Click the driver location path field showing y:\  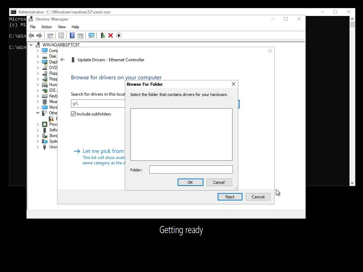98,104
